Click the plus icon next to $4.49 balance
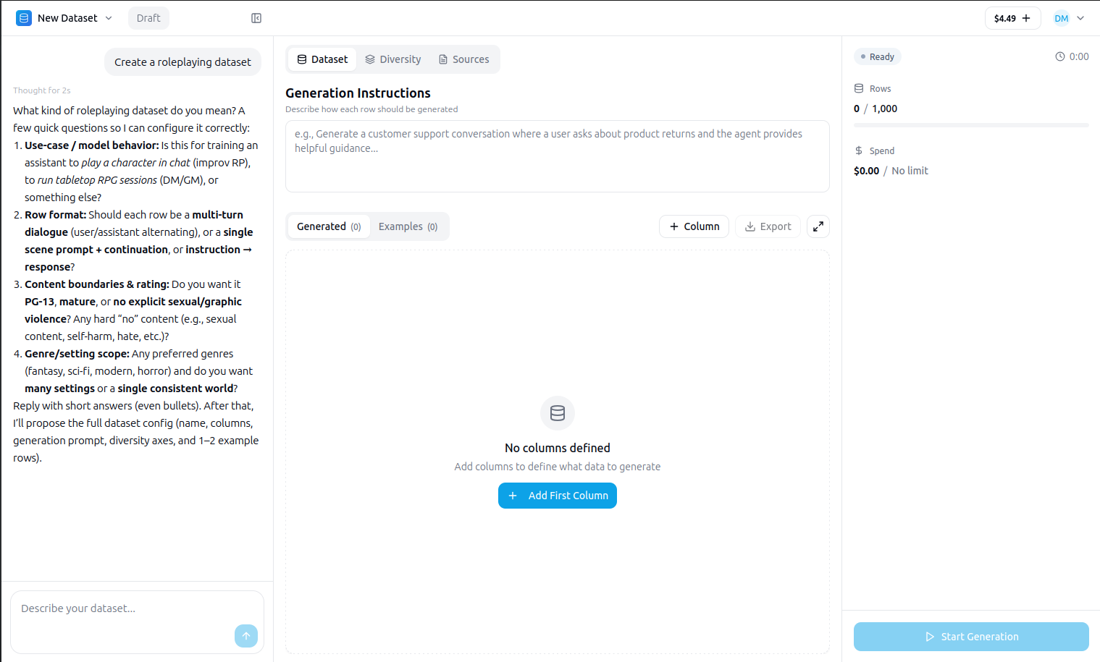The image size is (1100, 662). tap(1026, 17)
